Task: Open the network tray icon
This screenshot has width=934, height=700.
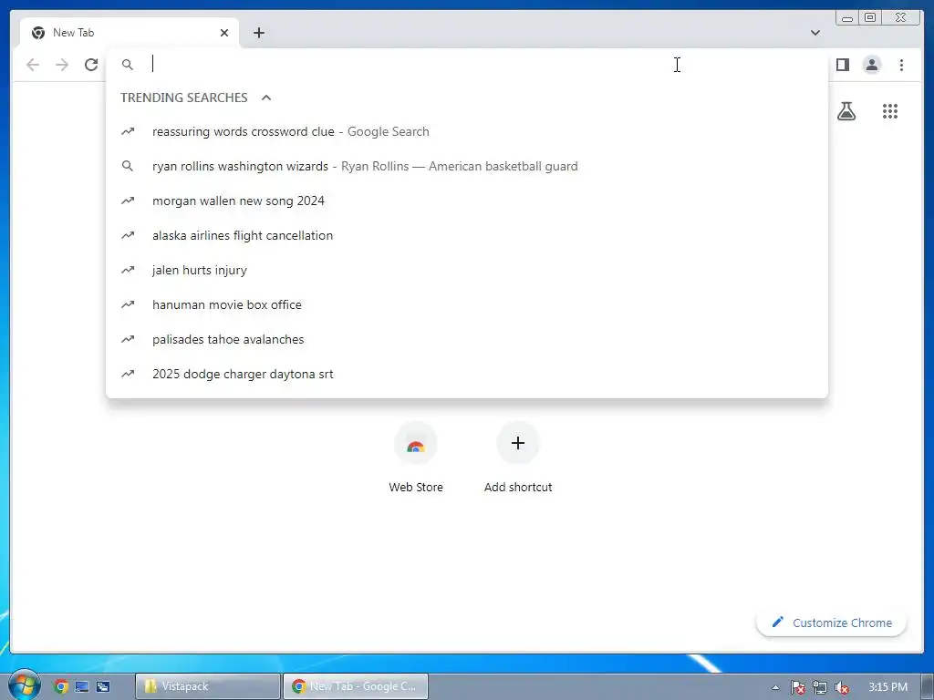Action: click(x=820, y=687)
